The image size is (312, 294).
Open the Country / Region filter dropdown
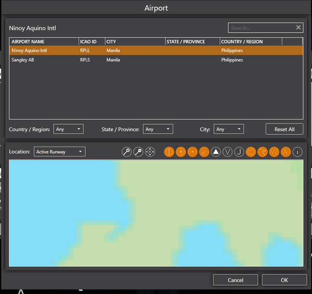point(68,129)
